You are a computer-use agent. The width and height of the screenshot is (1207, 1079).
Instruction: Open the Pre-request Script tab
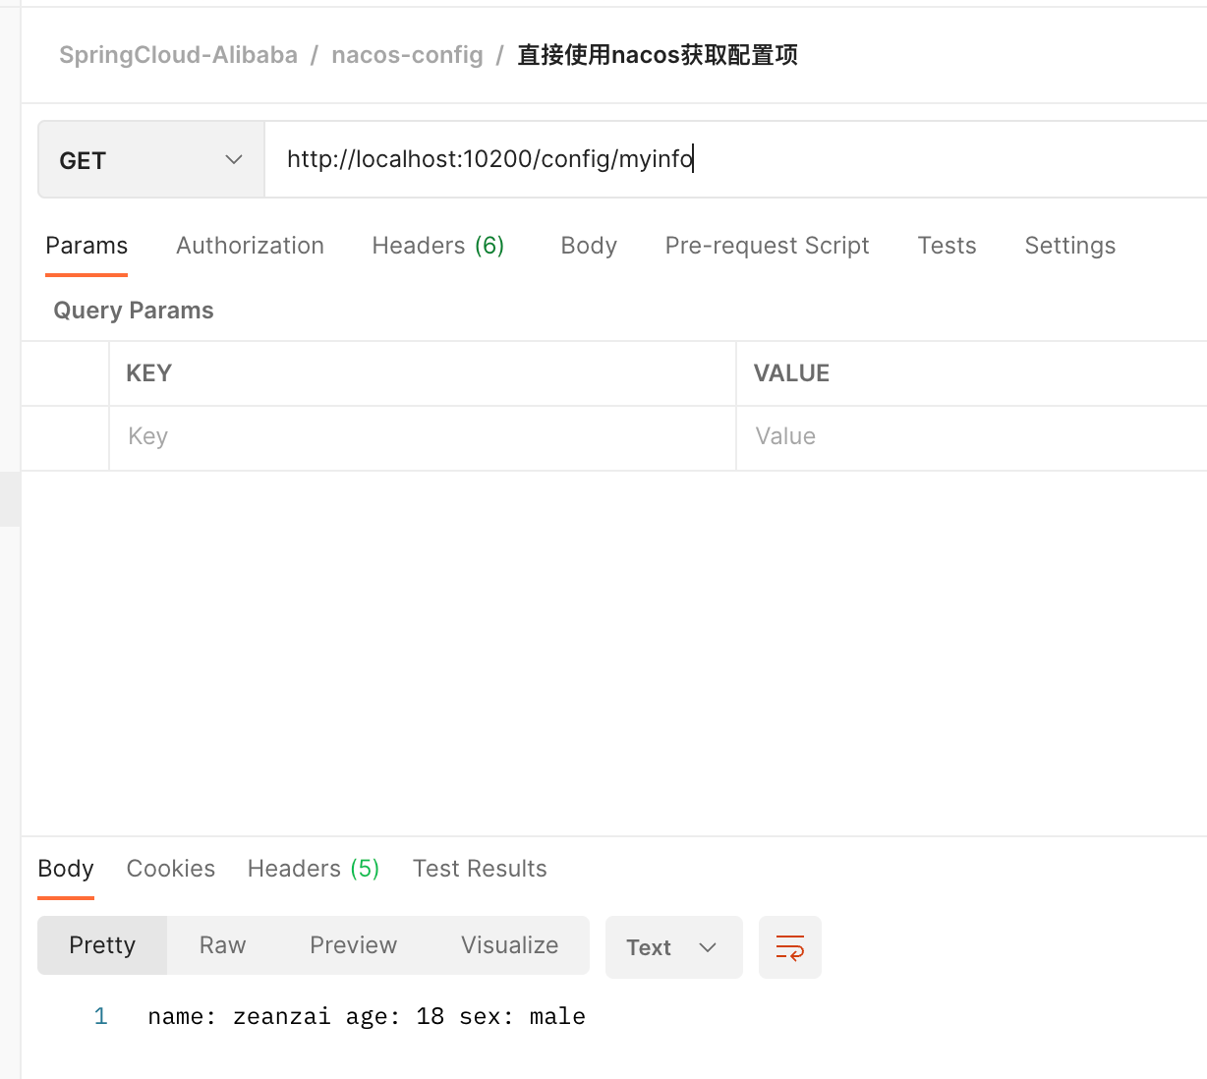[767, 246]
